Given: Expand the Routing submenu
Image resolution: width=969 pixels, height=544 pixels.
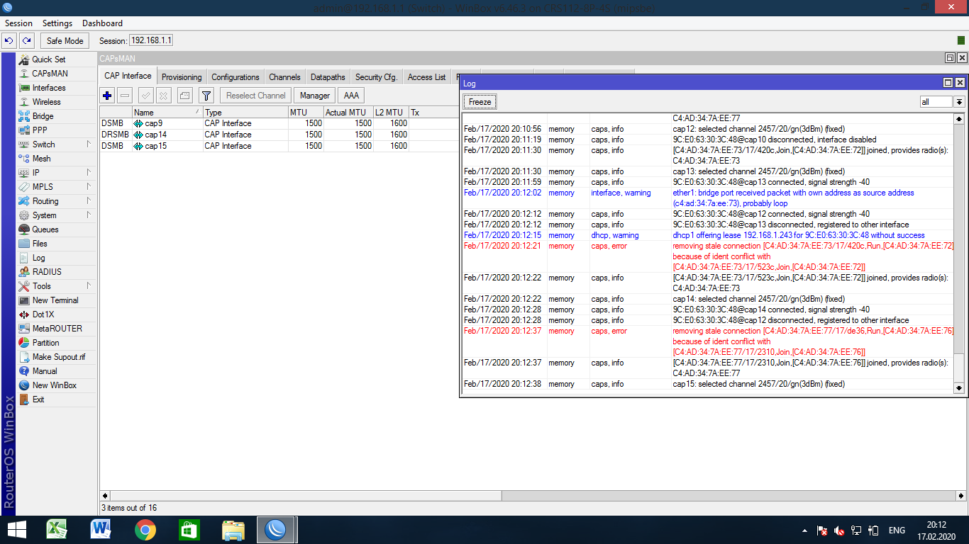Looking at the screenshot, I should (x=57, y=201).
